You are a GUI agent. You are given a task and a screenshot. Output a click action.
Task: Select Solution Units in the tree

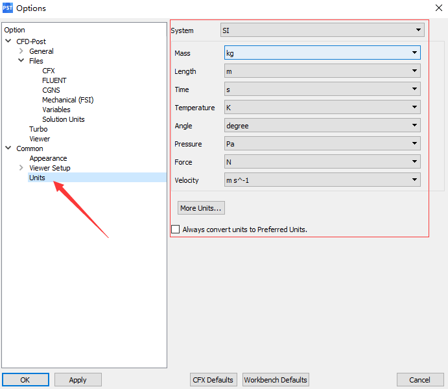pos(64,119)
